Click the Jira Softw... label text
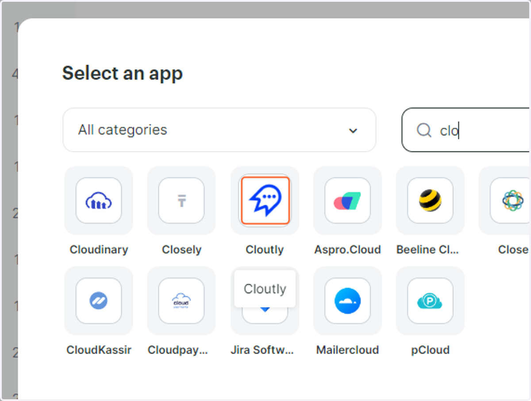 262,350
